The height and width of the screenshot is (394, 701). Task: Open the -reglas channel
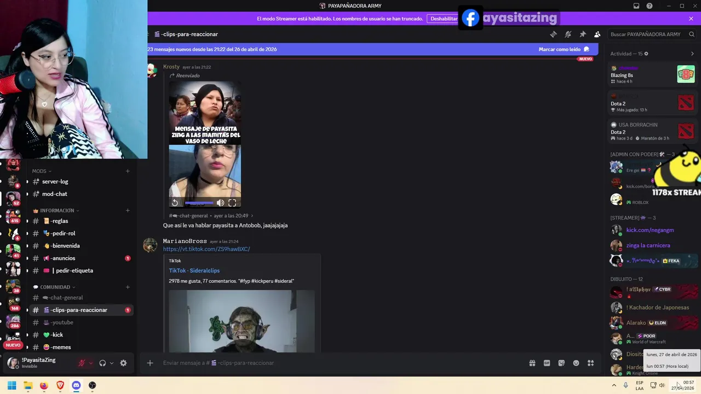[x=81, y=221]
